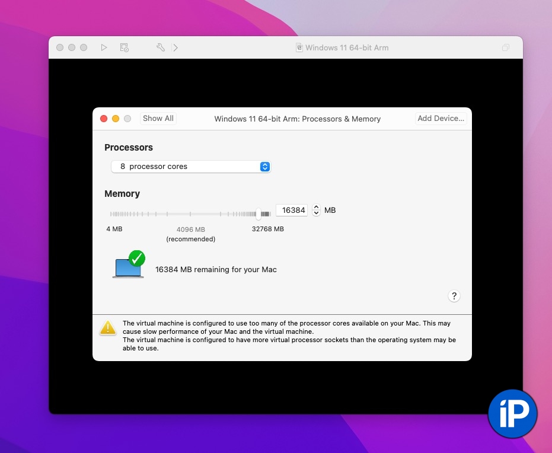552x453 pixels.
Task: Click the 4096 MB recommended label
Action: point(191,234)
